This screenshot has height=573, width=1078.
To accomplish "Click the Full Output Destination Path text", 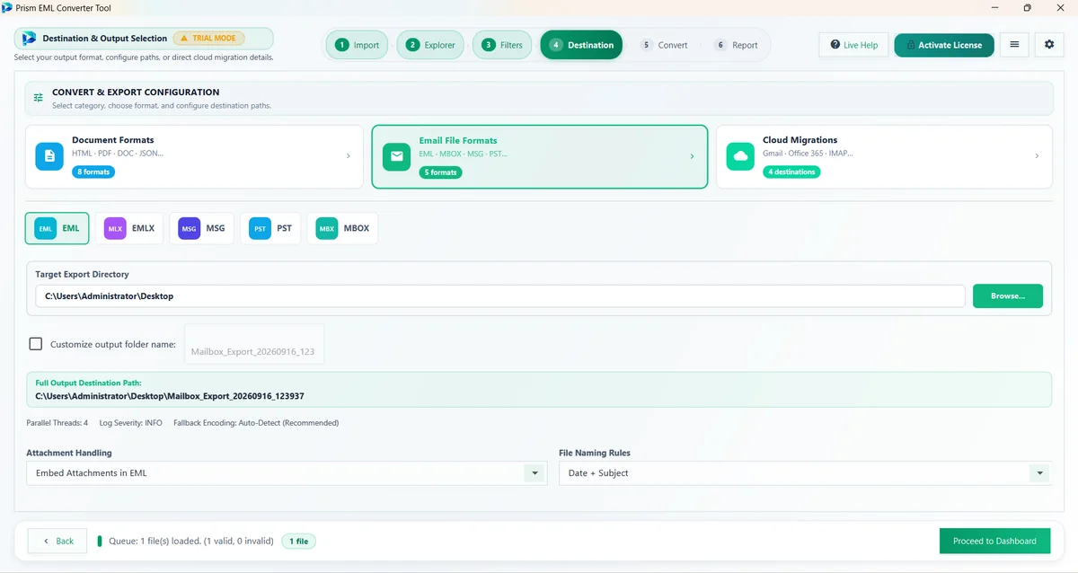I will pyautogui.click(x=170, y=395).
